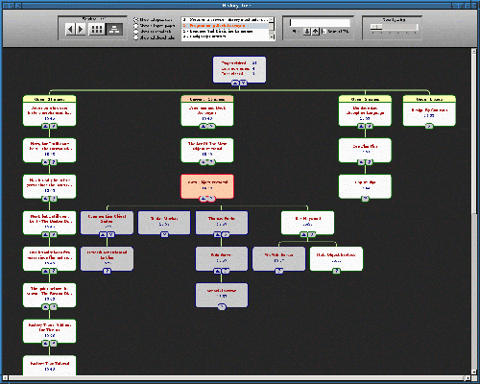Open the pink highlighted current page node
This screenshot has height=384, width=480.
[207, 186]
